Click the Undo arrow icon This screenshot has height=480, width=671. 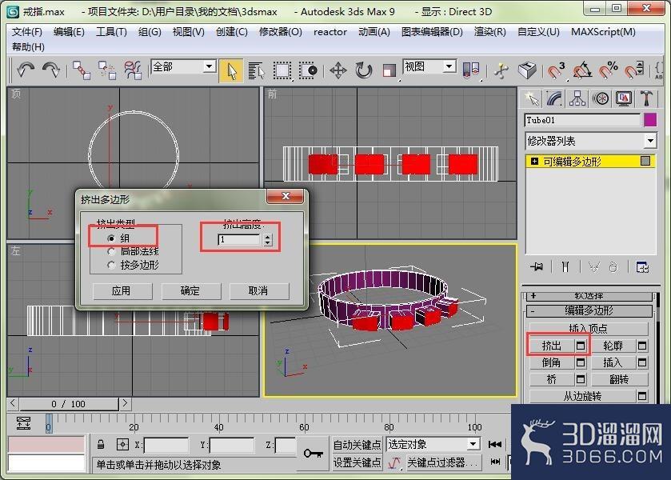pos(26,70)
